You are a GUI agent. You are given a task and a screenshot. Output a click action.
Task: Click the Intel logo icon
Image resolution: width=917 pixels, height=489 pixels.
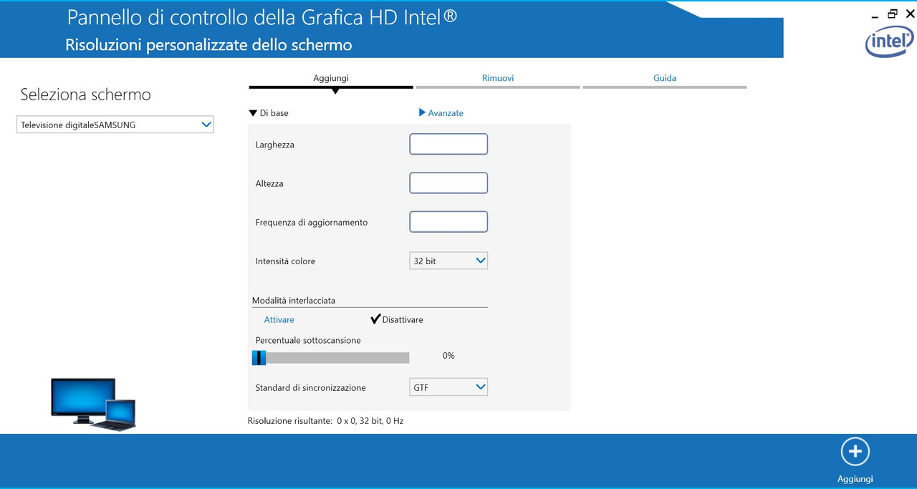tap(890, 42)
